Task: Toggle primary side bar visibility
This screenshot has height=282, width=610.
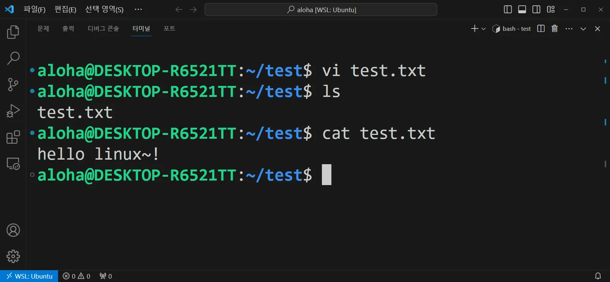Action: click(x=508, y=10)
